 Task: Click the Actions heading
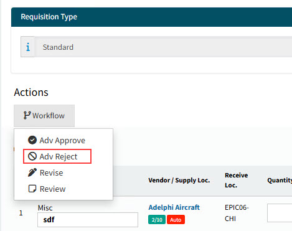[31, 92]
